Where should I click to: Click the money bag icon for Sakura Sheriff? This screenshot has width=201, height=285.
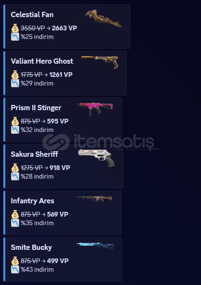click(15, 168)
